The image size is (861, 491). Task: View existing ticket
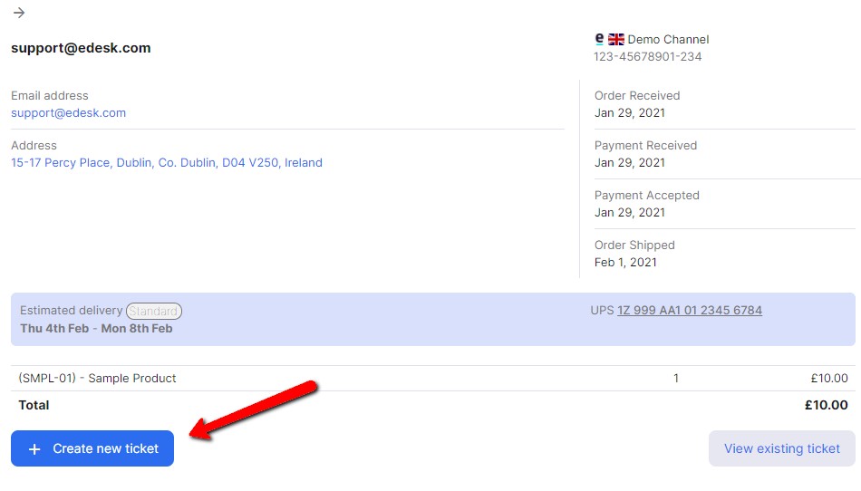782,448
